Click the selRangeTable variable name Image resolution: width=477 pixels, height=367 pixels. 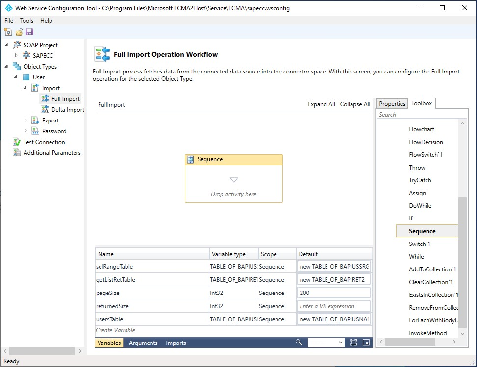click(x=114, y=267)
